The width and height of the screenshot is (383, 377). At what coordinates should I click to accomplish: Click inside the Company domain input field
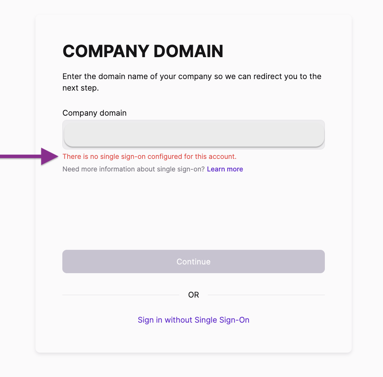pos(193,134)
